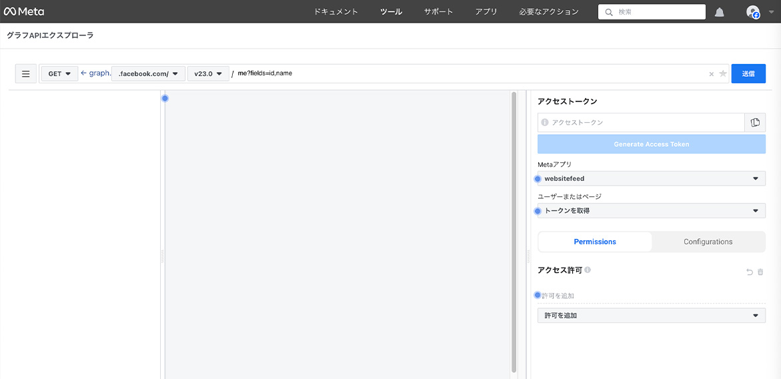Image resolution: width=781 pixels, height=379 pixels.
Task: Copy the access token to clipboard
Action: [755, 123]
